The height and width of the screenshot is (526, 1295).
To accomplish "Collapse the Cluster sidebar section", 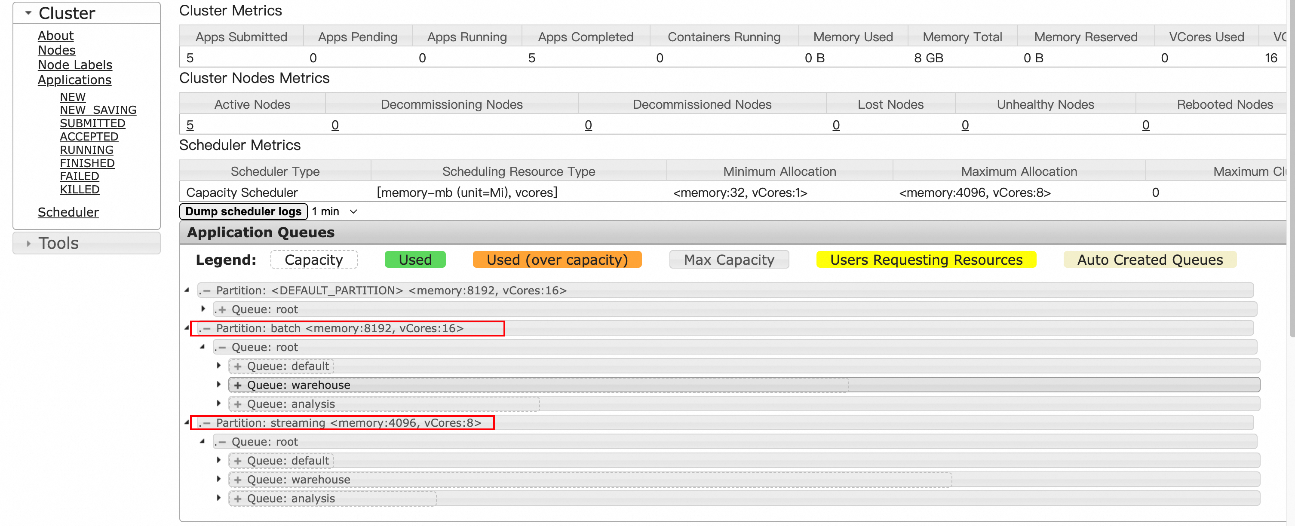I will click(x=29, y=13).
